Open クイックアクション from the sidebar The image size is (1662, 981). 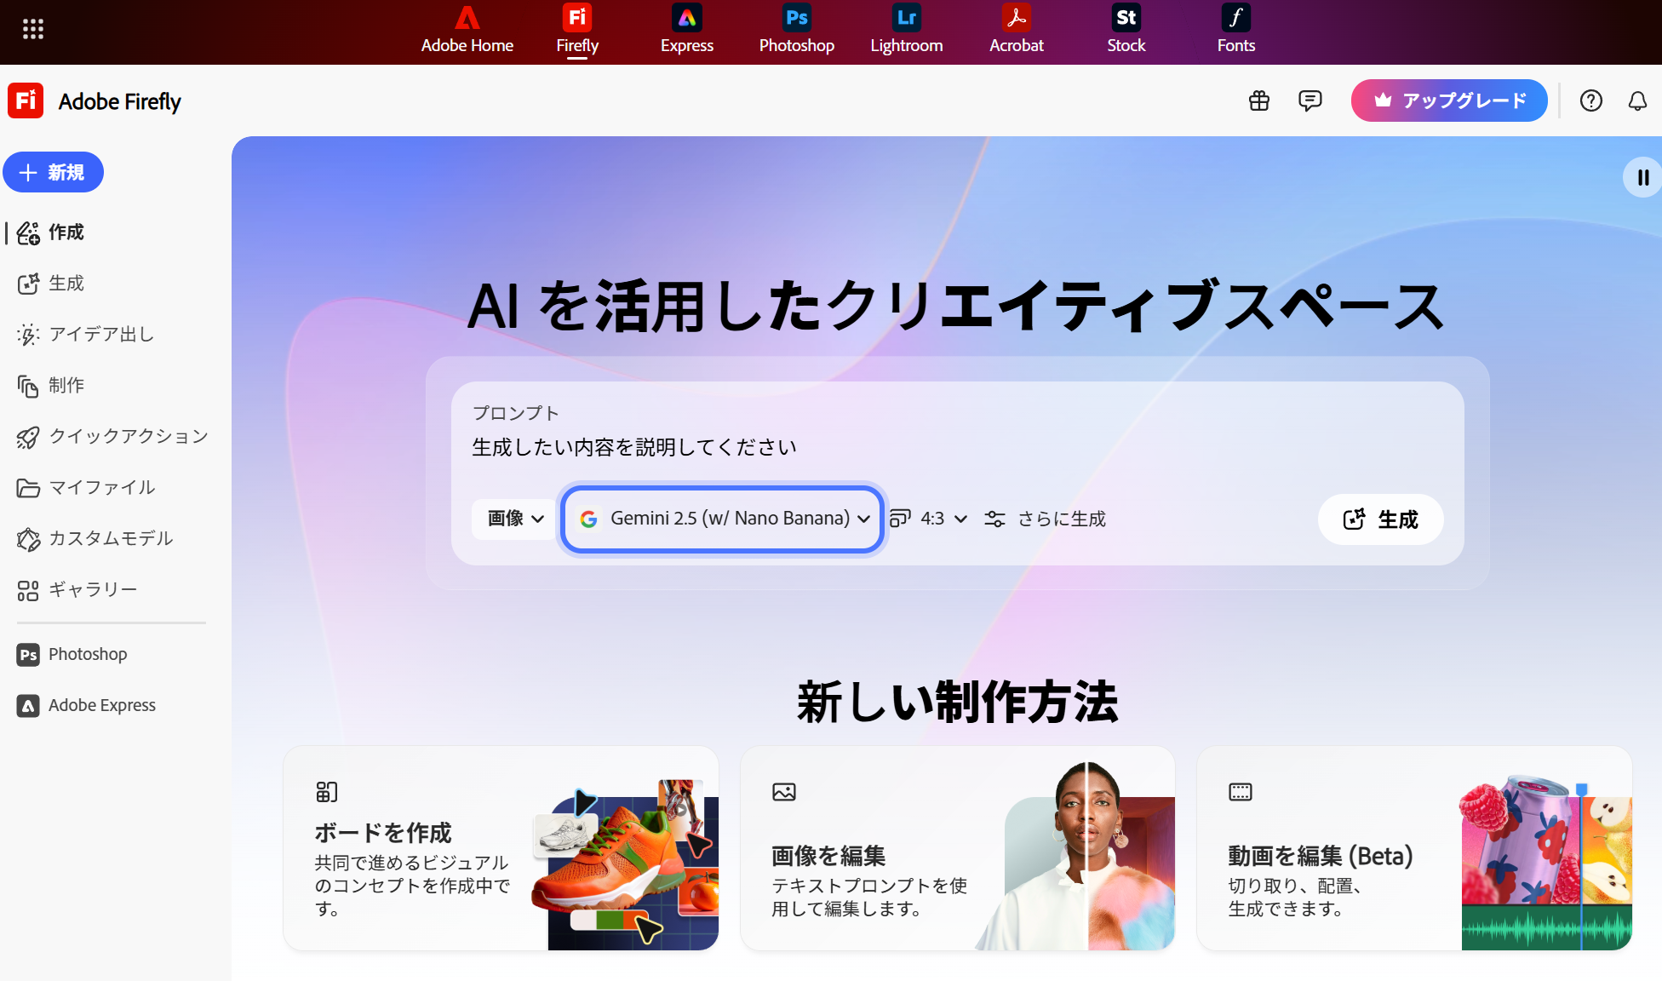pos(128,436)
